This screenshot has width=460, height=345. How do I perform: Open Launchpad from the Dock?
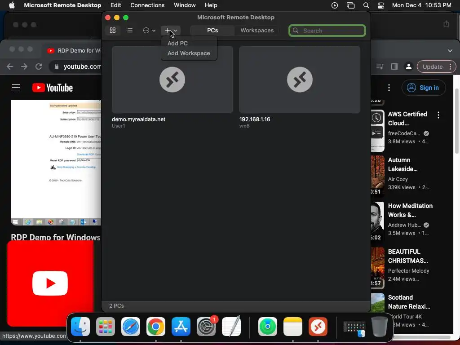click(106, 326)
